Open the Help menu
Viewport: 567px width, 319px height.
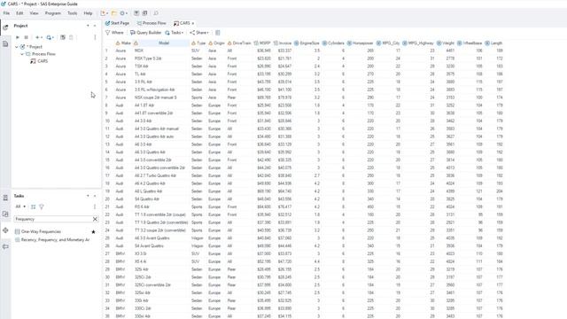tap(88, 13)
